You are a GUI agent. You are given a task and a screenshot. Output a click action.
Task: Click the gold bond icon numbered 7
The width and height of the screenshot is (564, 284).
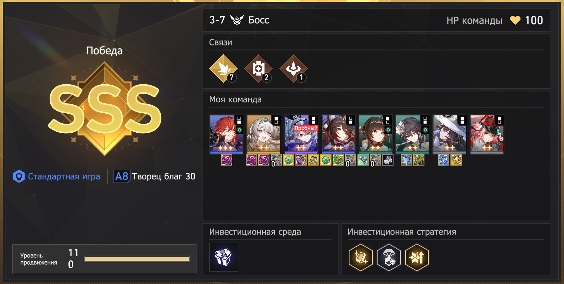coord(224,69)
